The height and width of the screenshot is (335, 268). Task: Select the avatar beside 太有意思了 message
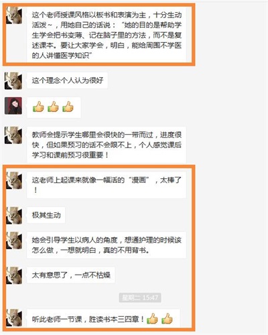(x=14, y=275)
